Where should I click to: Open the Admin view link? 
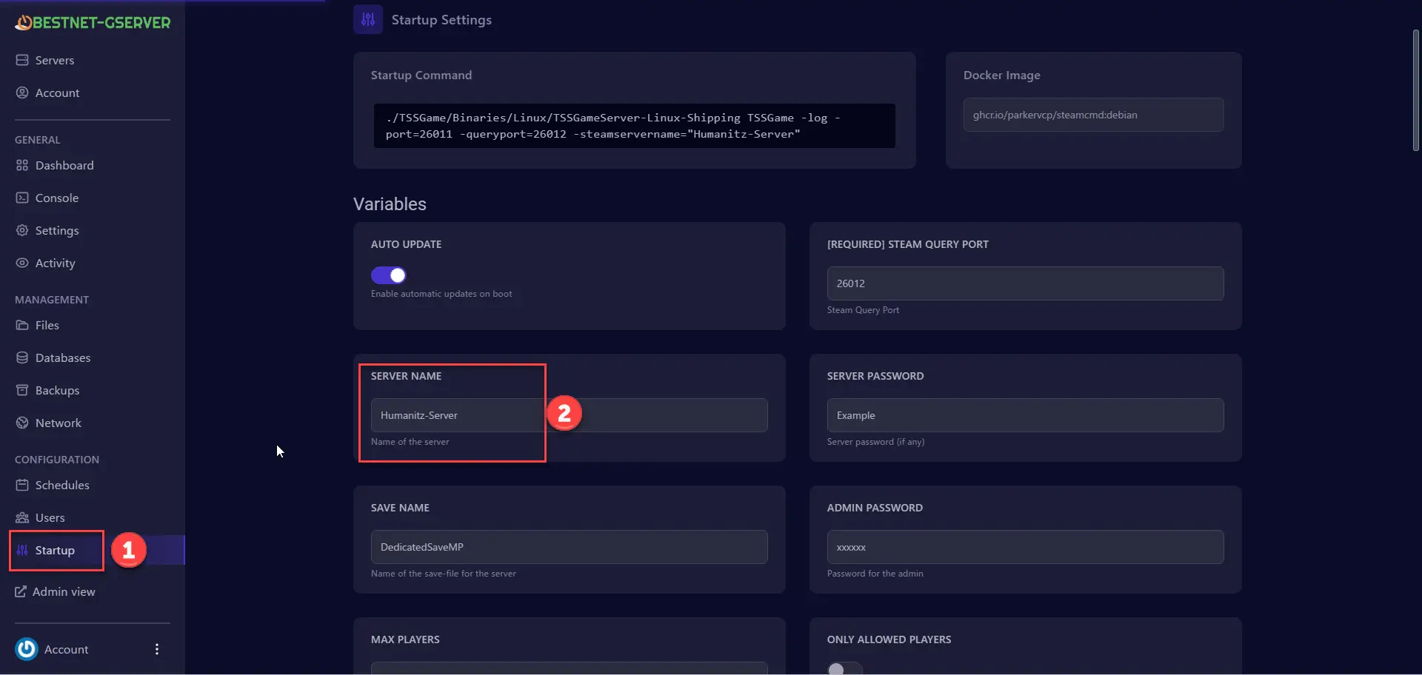tap(63, 591)
